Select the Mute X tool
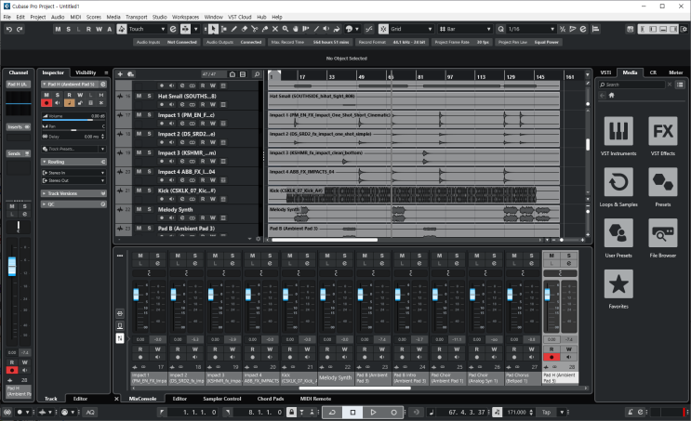The image size is (691, 421). [x=275, y=29]
